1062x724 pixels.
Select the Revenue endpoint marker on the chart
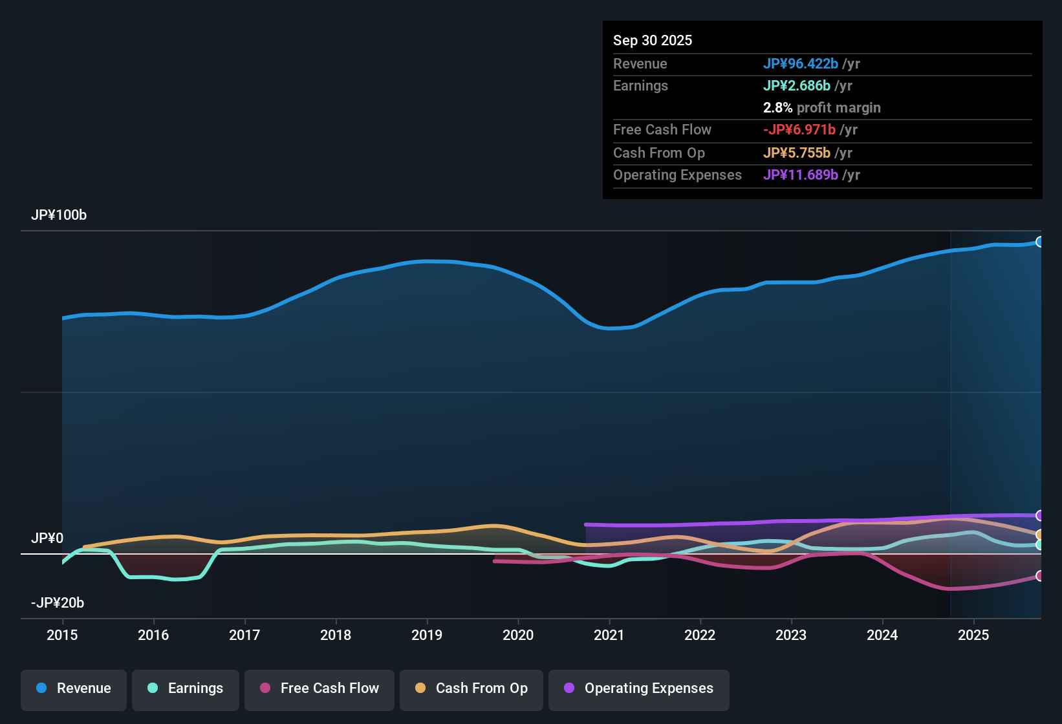pos(1040,241)
